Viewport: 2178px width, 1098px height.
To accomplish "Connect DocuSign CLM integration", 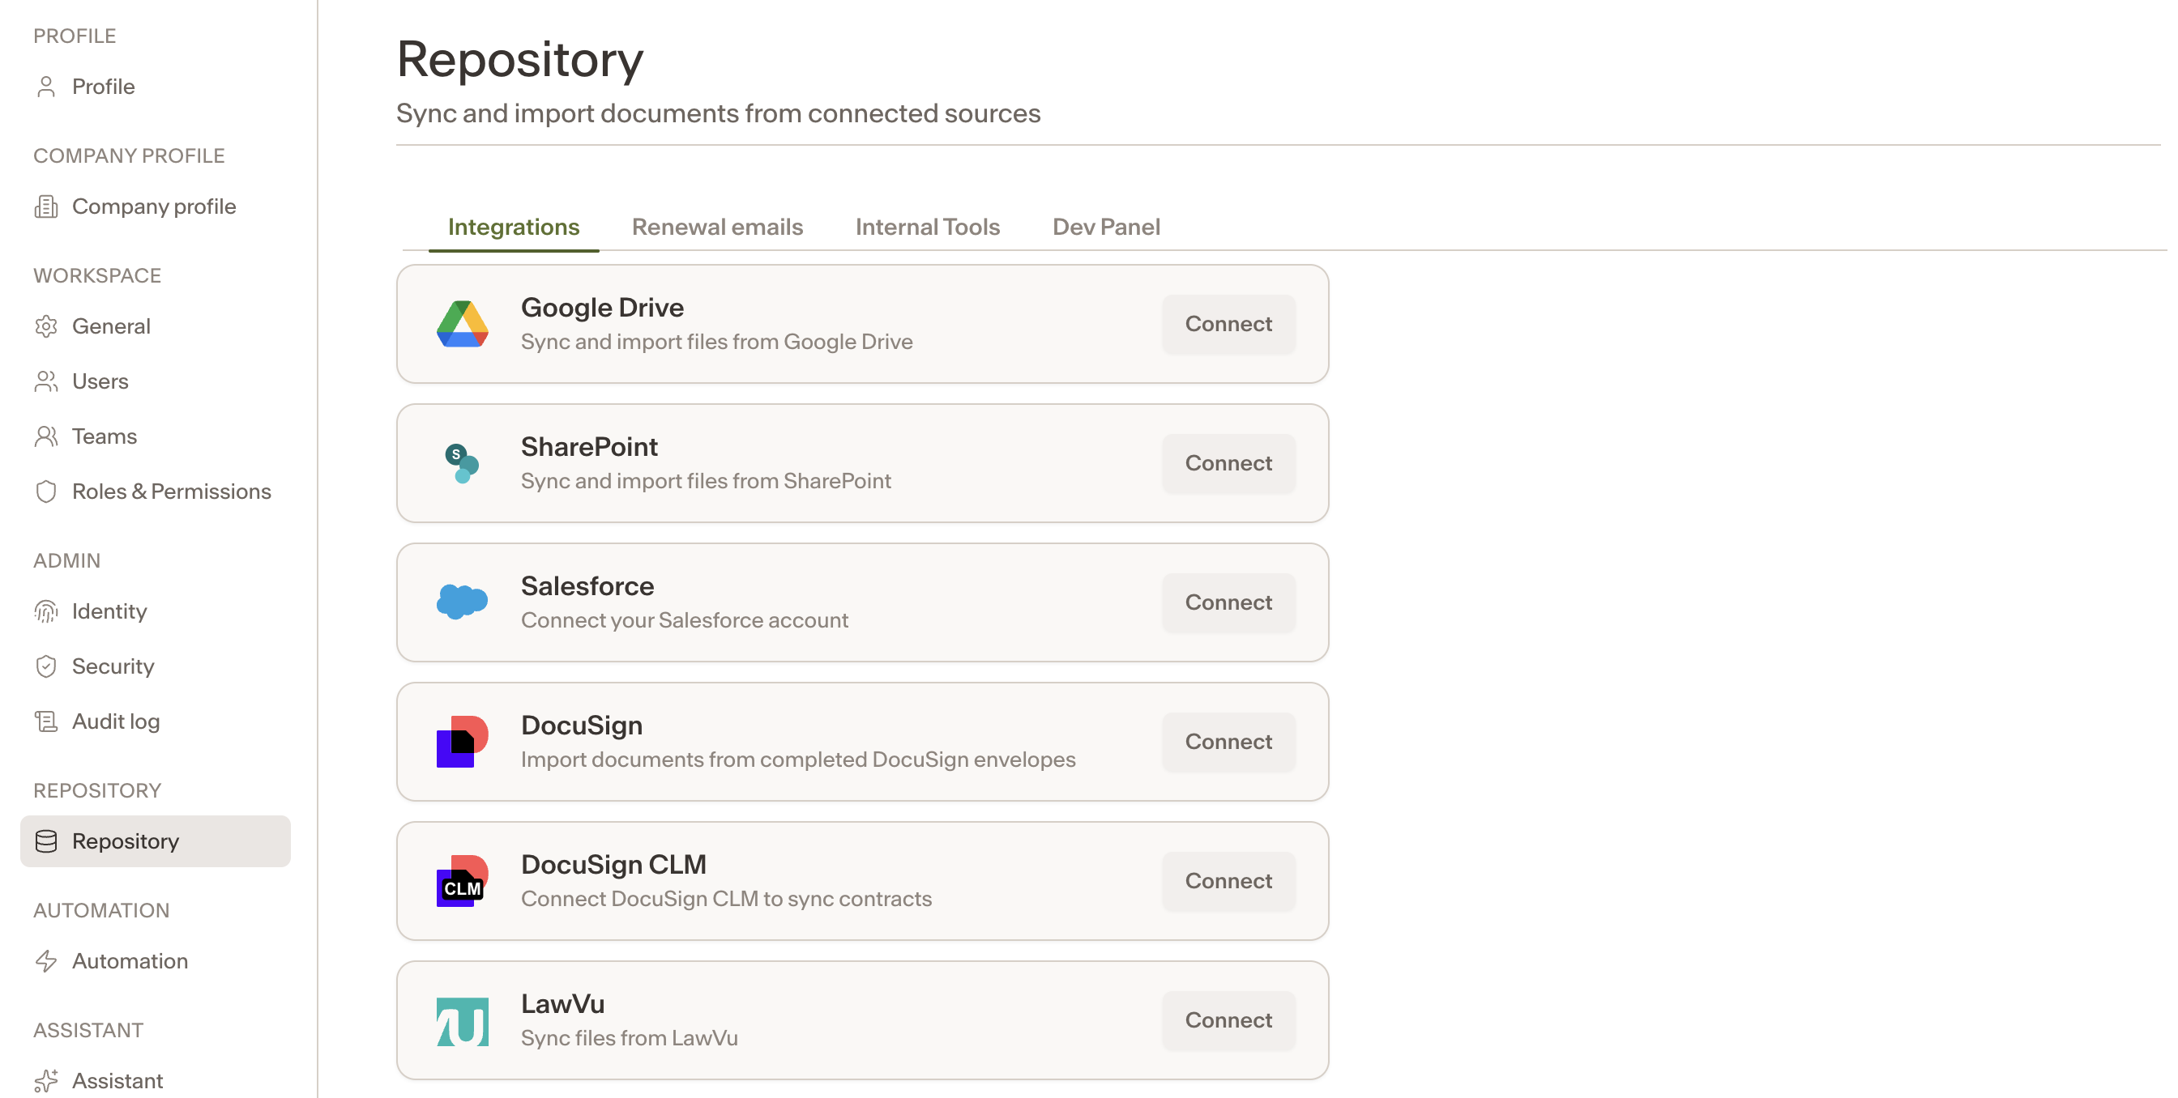I will tap(1228, 882).
